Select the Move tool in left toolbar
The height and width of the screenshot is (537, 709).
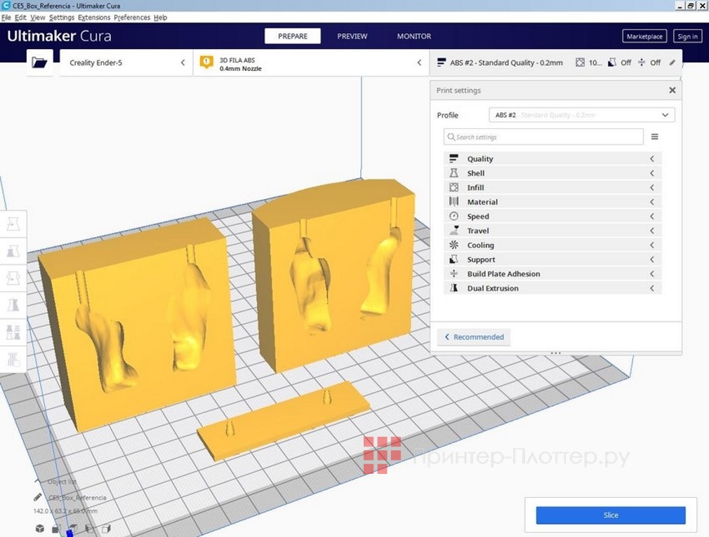point(13,223)
